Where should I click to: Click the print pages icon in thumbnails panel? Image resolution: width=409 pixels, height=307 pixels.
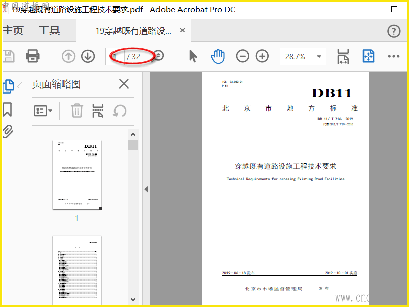coord(98,111)
